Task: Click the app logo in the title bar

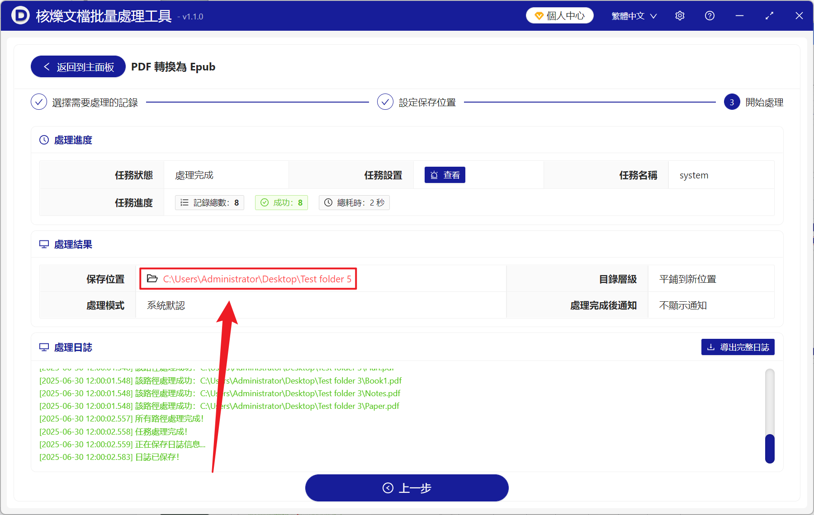Action: 20,15
